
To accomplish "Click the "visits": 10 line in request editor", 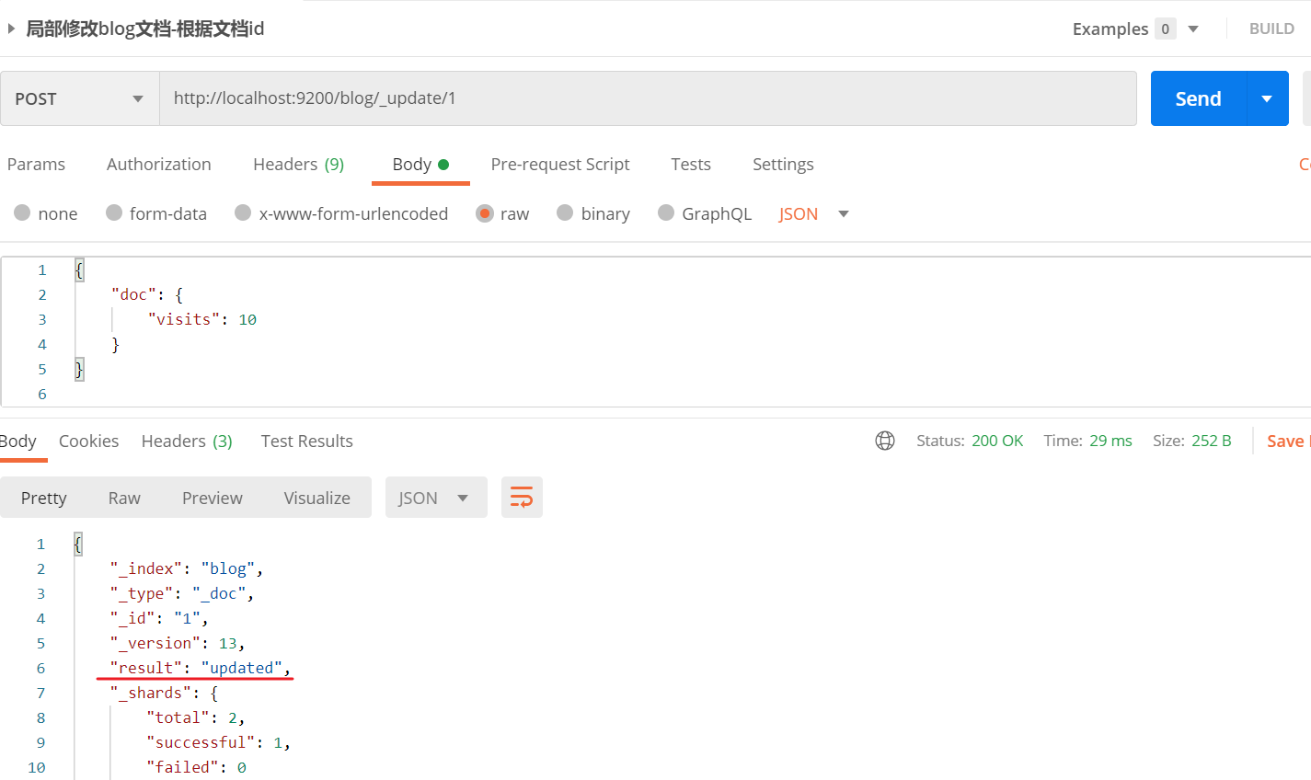I will 202,319.
